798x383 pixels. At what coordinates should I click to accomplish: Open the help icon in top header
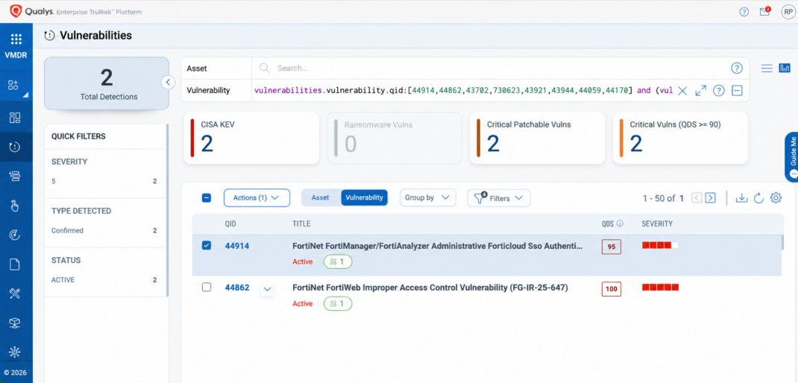pos(744,12)
